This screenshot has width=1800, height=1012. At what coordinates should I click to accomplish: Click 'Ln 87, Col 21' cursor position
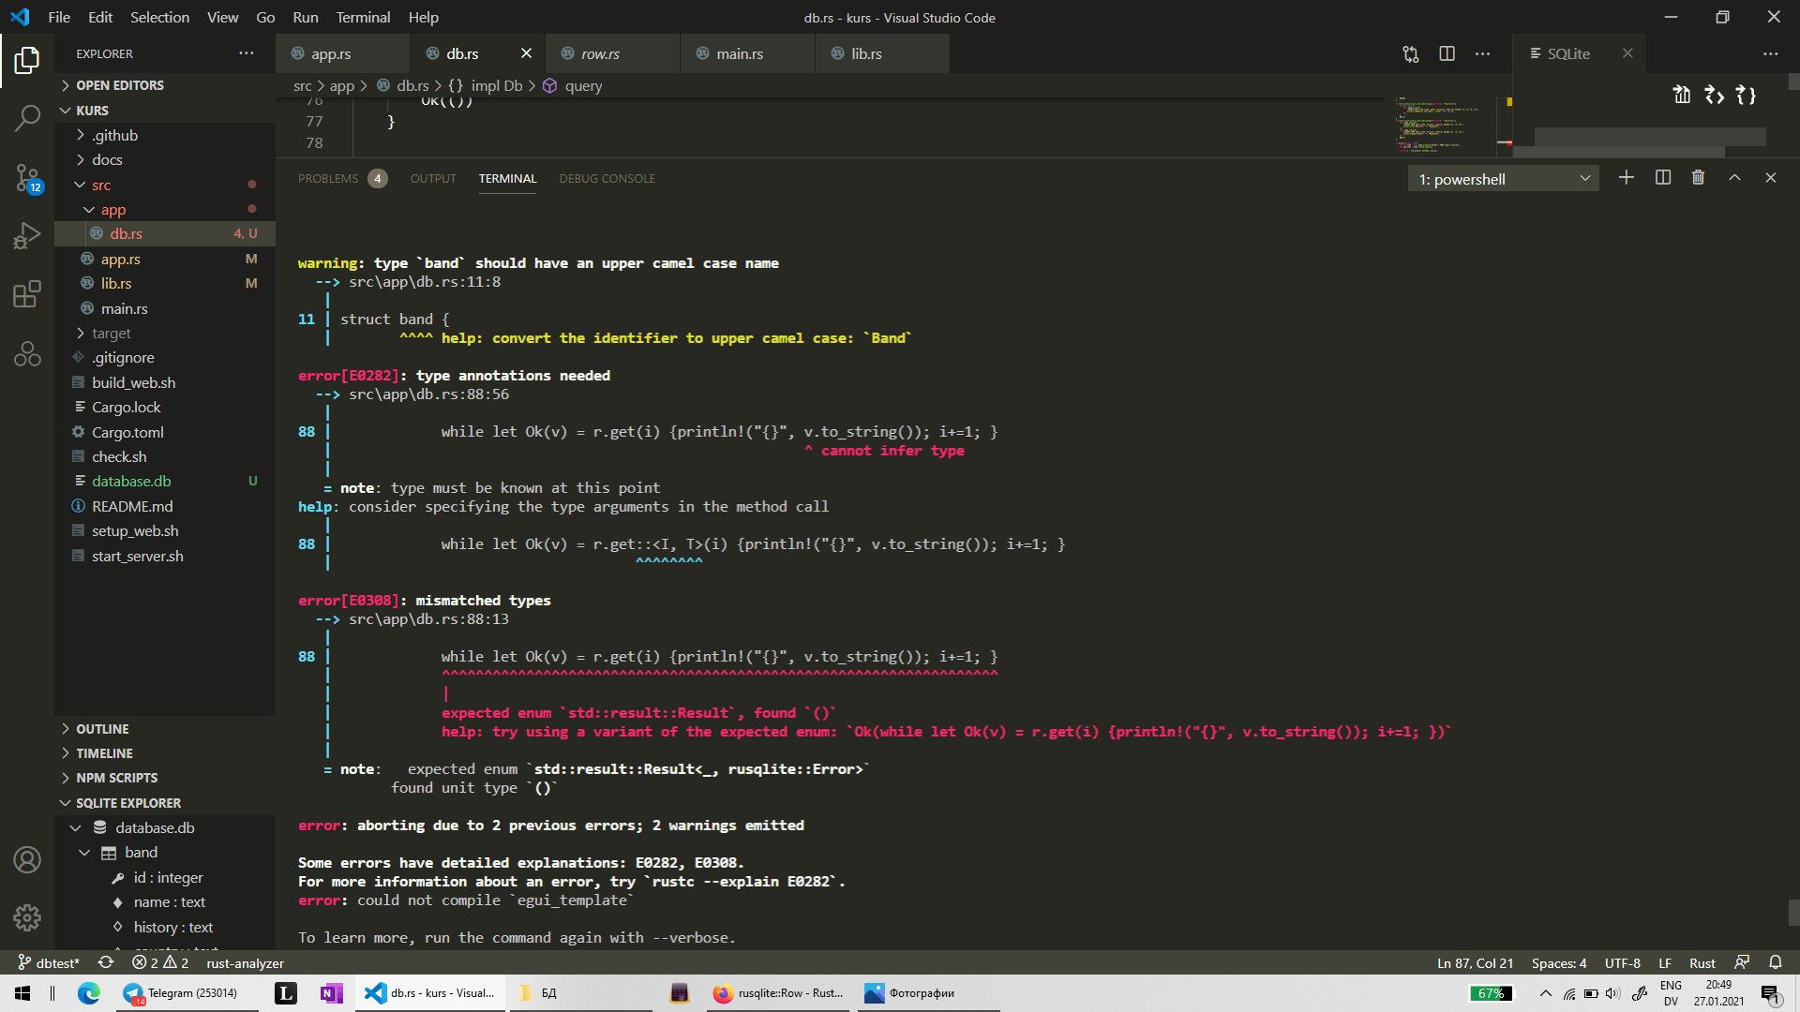1476,963
